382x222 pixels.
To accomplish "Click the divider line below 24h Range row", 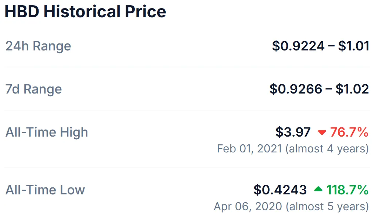I will pos(187,67).
